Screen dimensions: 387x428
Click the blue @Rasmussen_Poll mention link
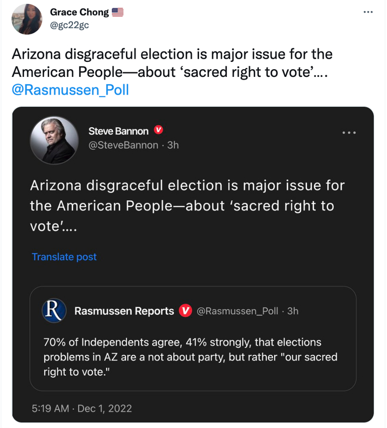(70, 89)
